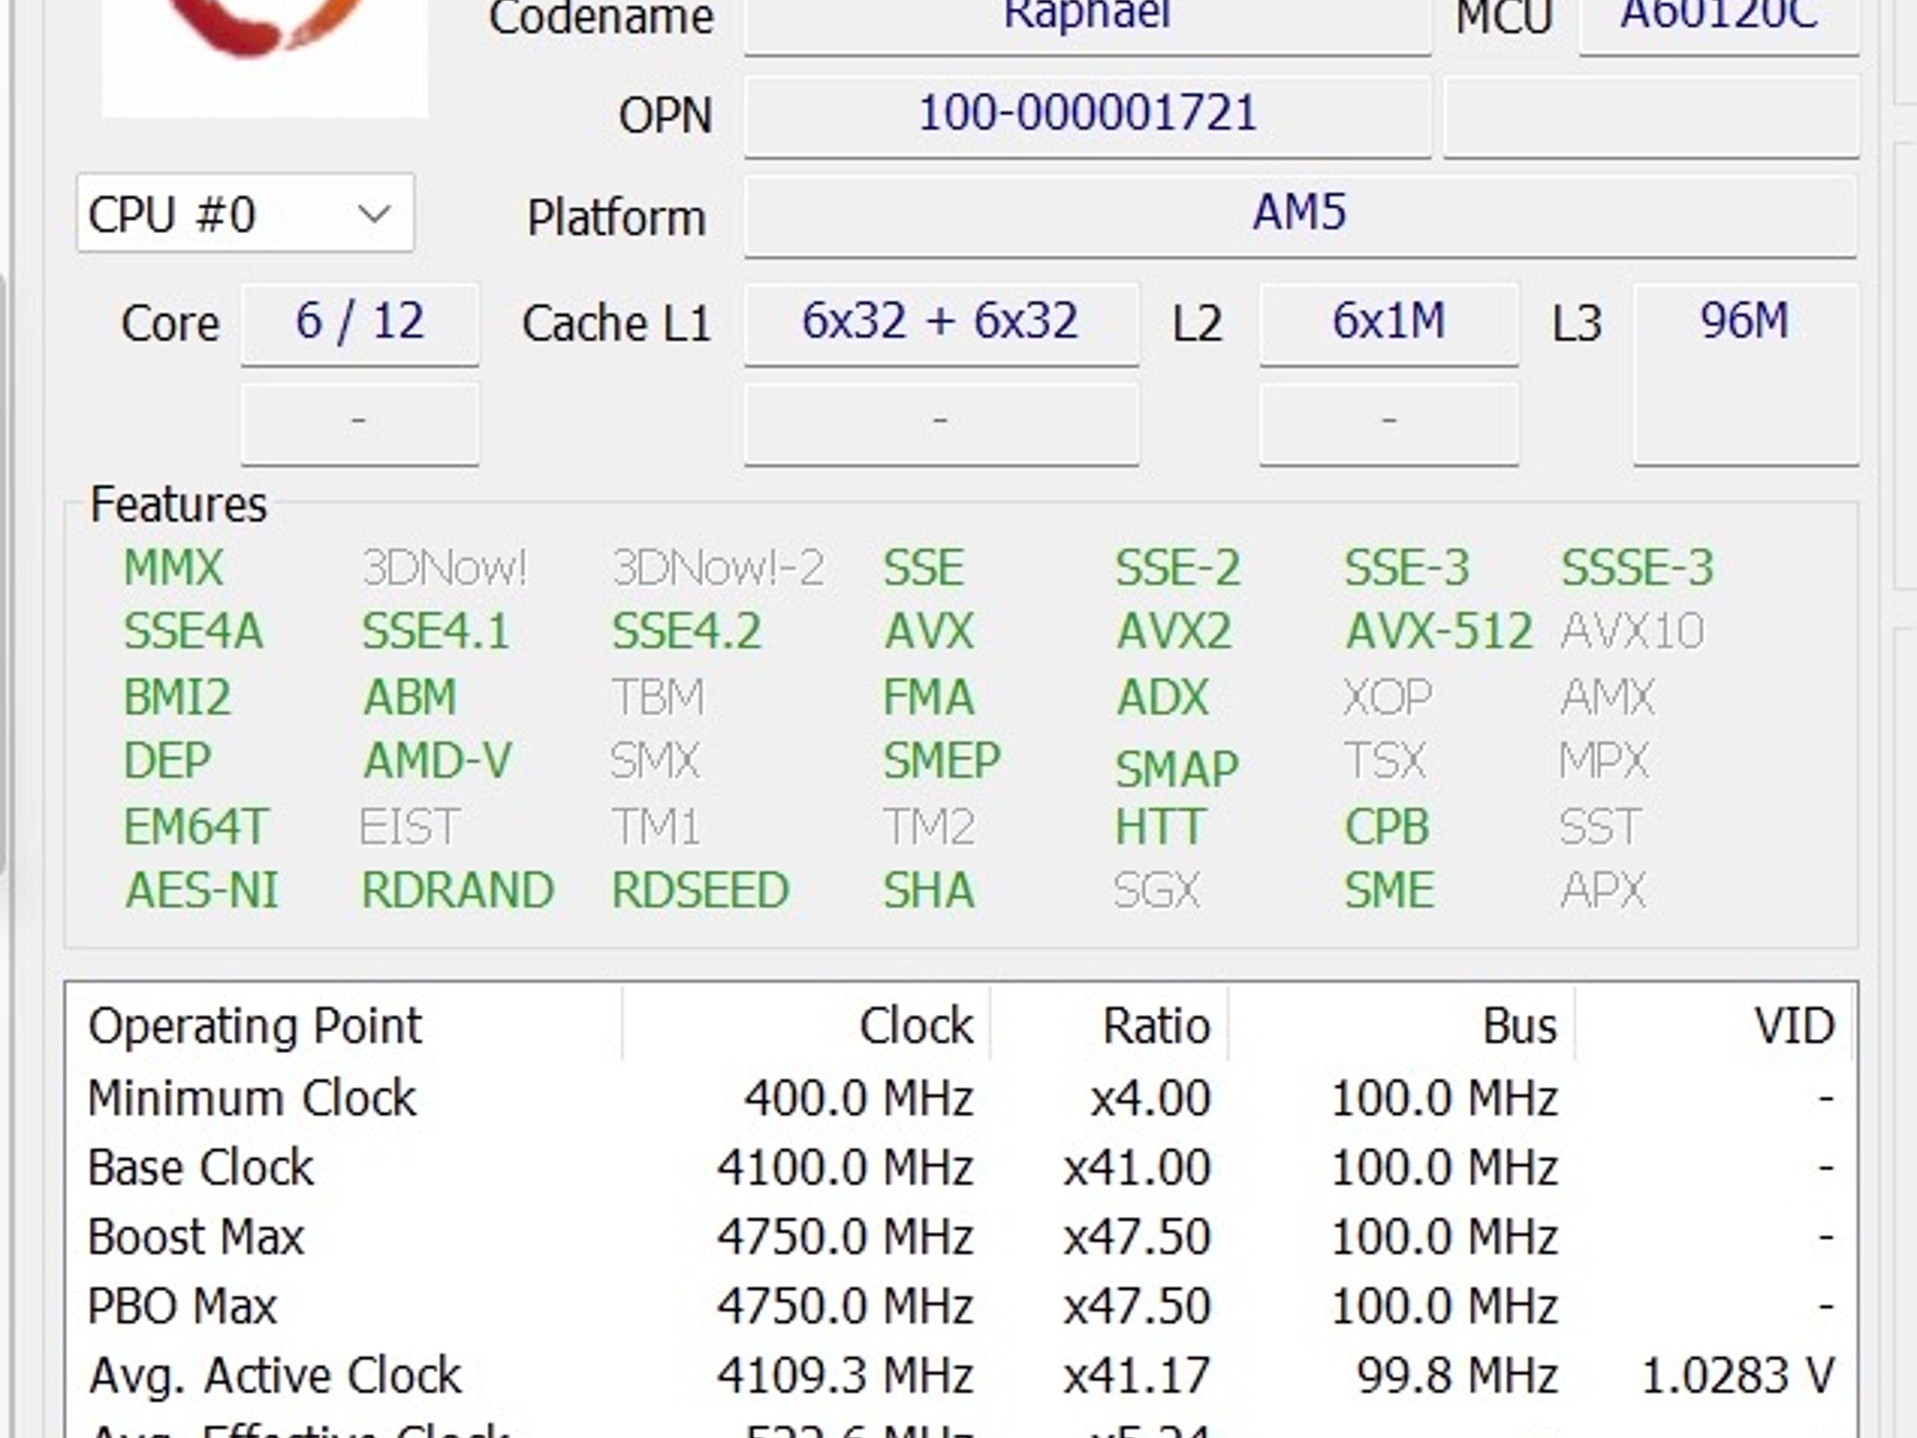Image resolution: width=1917 pixels, height=1438 pixels.
Task: Click the x41.17 ratio value
Action: 1137,1375
